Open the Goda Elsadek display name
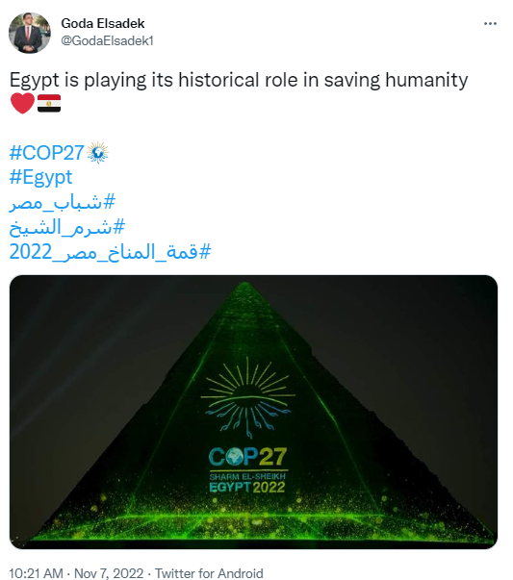513x580 pixels. pyautogui.click(x=103, y=23)
